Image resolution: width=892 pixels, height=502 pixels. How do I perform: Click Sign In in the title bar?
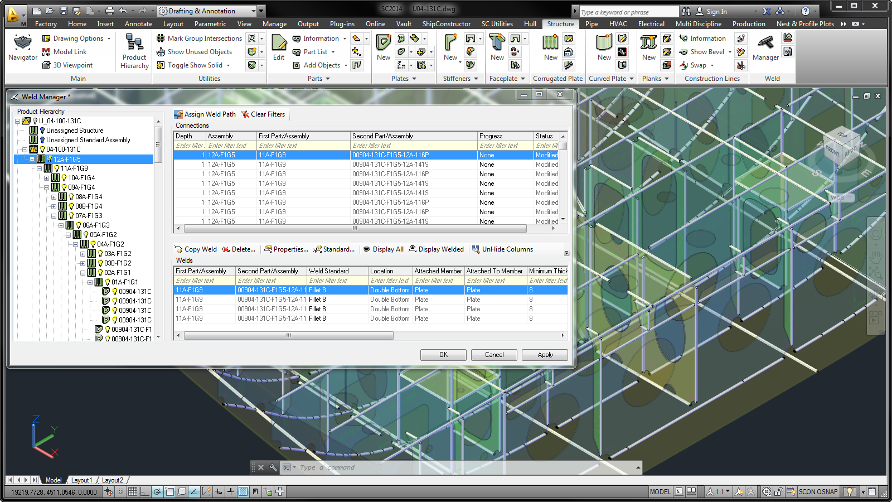[711, 11]
